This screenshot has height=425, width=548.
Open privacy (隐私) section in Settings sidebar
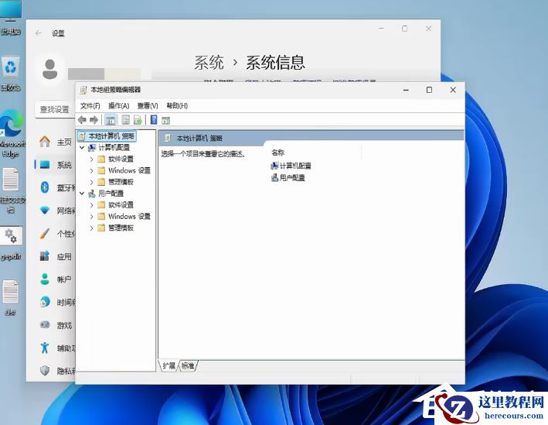[x=57, y=371]
